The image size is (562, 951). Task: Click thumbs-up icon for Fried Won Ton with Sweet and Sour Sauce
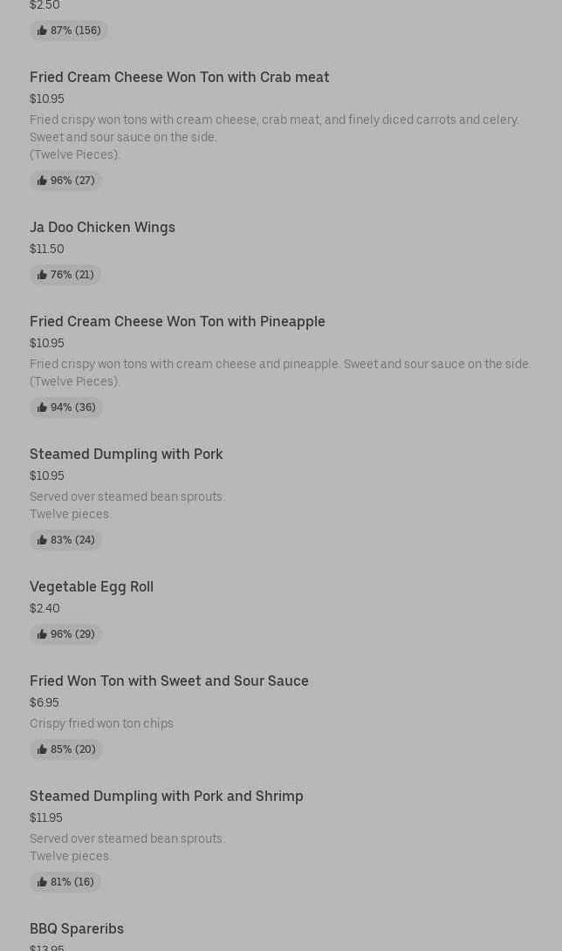click(x=42, y=749)
